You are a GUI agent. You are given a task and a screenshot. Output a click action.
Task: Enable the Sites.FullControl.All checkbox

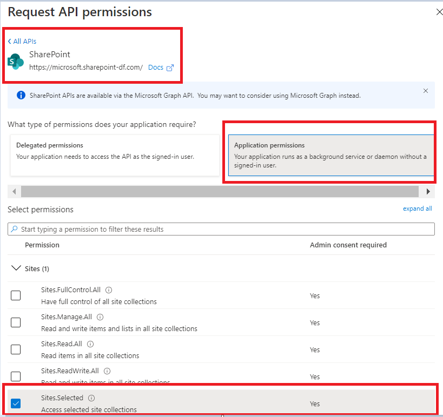(x=16, y=295)
